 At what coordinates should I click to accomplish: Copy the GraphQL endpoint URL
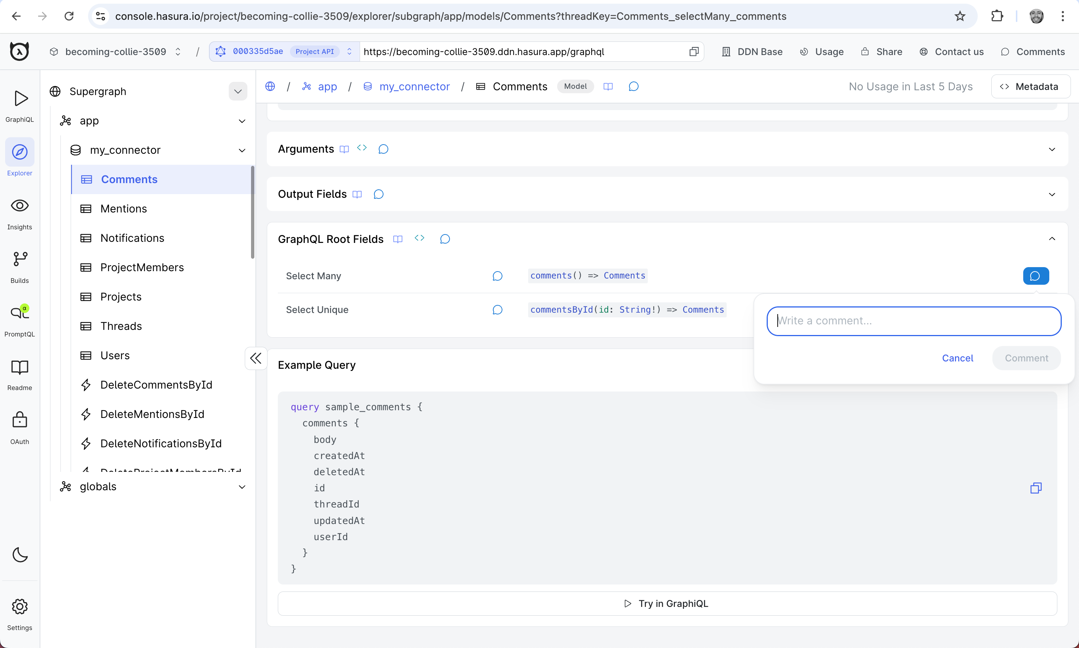click(693, 51)
